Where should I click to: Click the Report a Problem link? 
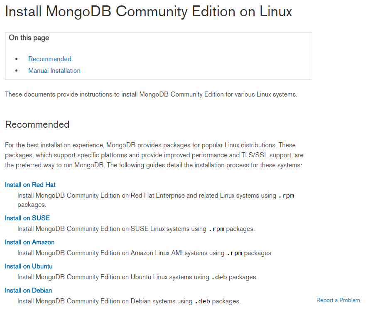pyautogui.click(x=338, y=300)
